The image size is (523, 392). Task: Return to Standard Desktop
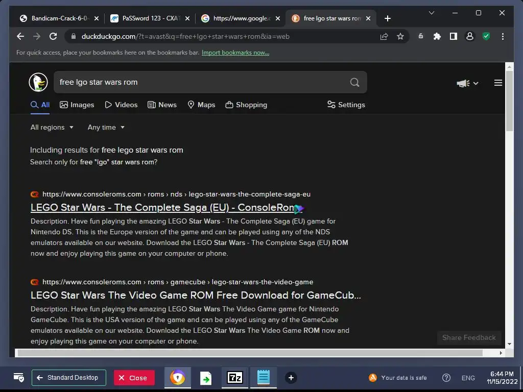pyautogui.click(x=69, y=378)
